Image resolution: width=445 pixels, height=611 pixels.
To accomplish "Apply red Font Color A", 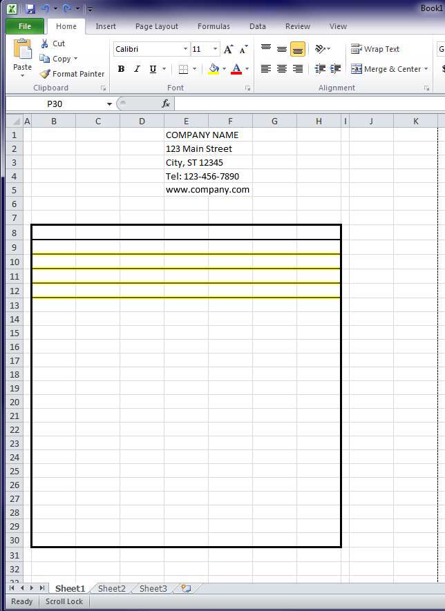I will (236, 69).
